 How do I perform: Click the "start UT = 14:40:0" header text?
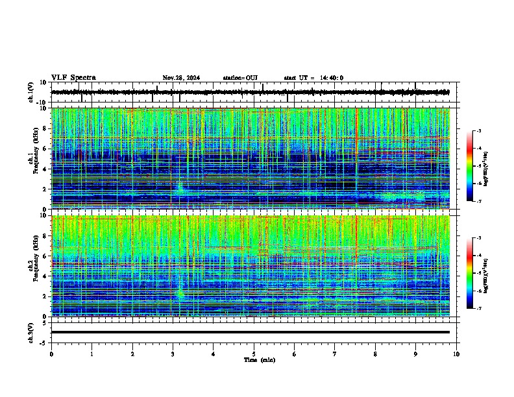pyautogui.click(x=313, y=78)
